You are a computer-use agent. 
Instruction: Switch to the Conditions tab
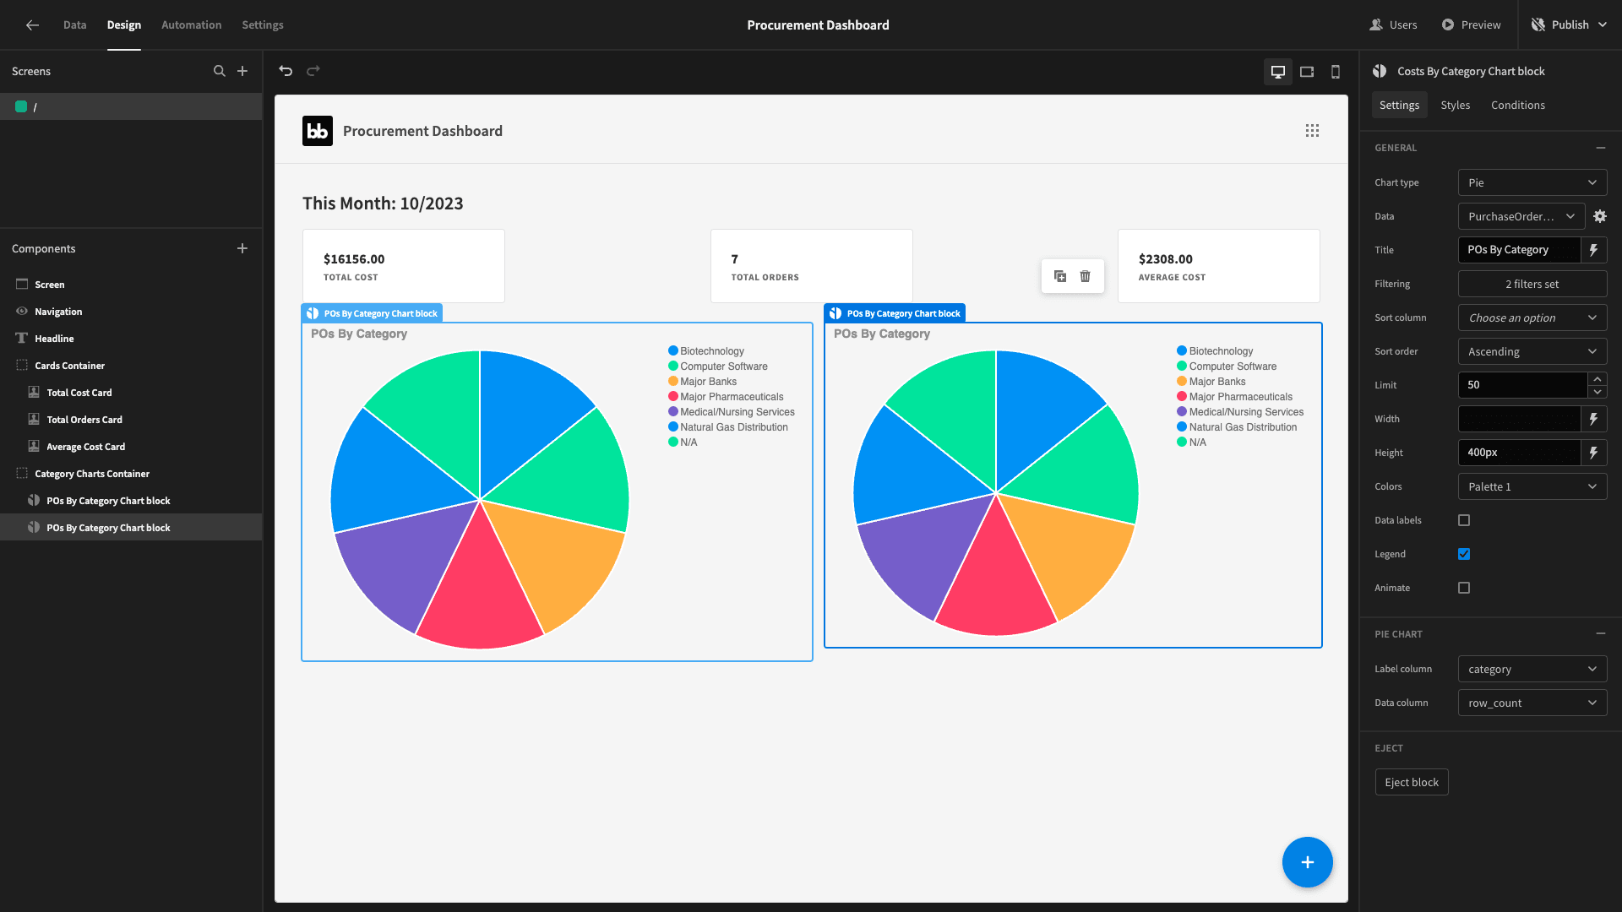point(1517,105)
